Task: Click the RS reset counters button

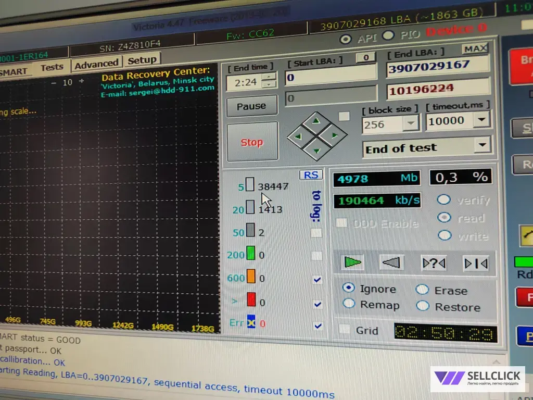Action: 311,175
